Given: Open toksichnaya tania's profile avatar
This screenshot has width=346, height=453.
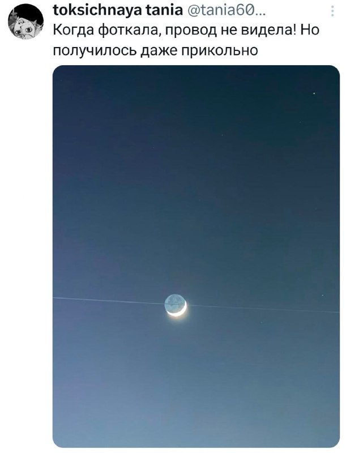Looking at the screenshot, I should 25,23.
